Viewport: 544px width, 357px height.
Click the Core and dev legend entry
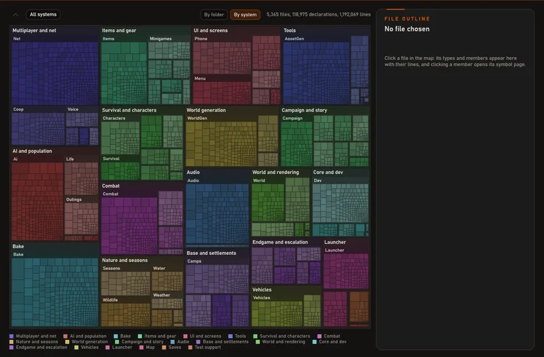(329, 342)
